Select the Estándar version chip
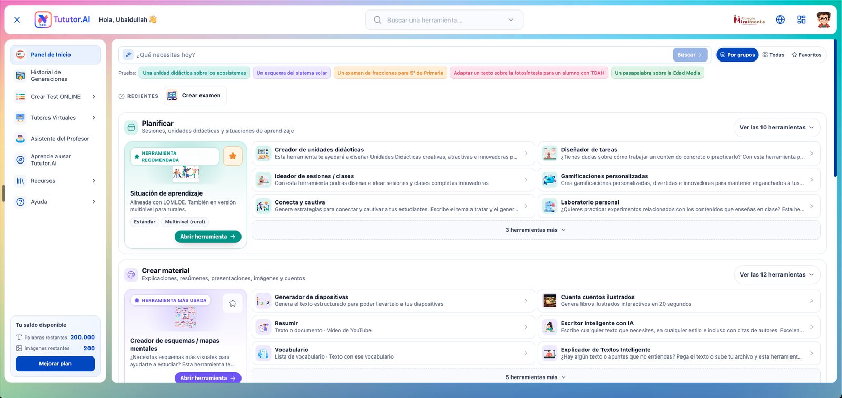Screen dimensions: 842x398 click(144, 222)
